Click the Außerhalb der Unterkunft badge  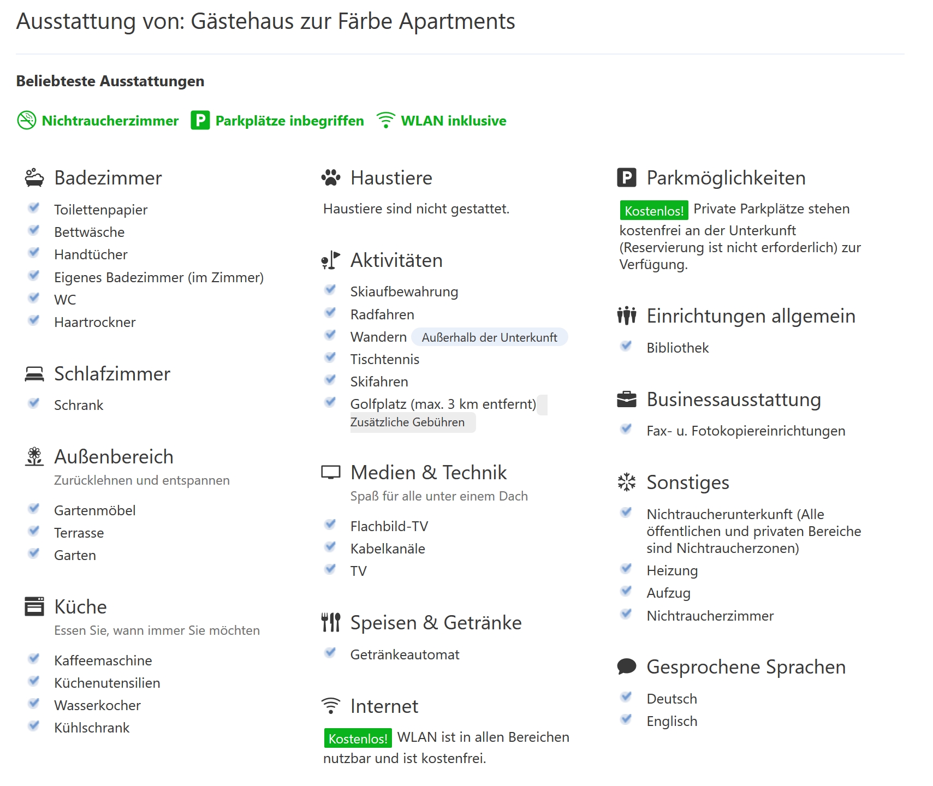pos(490,337)
